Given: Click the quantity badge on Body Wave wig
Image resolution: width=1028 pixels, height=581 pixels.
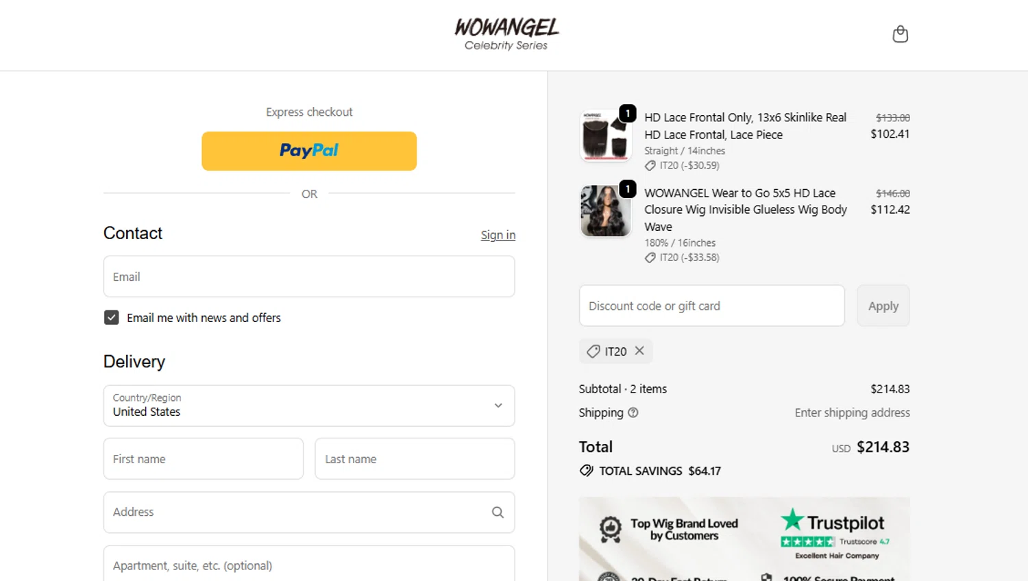Looking at the screenshot, I should point(628,188).
